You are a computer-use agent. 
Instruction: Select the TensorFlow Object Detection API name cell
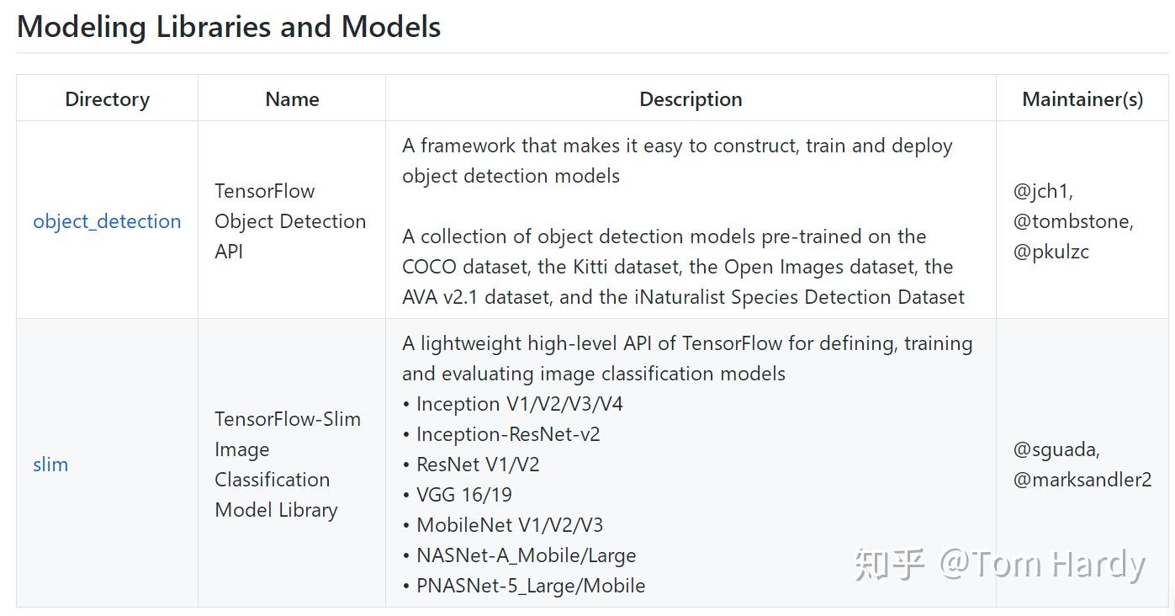[290, 221]
